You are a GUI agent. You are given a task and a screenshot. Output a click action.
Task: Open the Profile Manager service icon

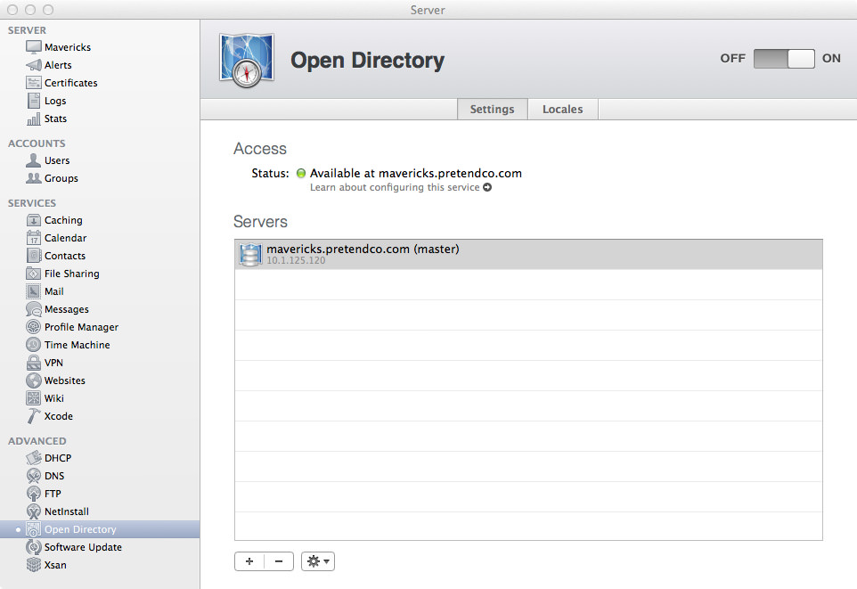pyautogui.click(x=33, y=327)
